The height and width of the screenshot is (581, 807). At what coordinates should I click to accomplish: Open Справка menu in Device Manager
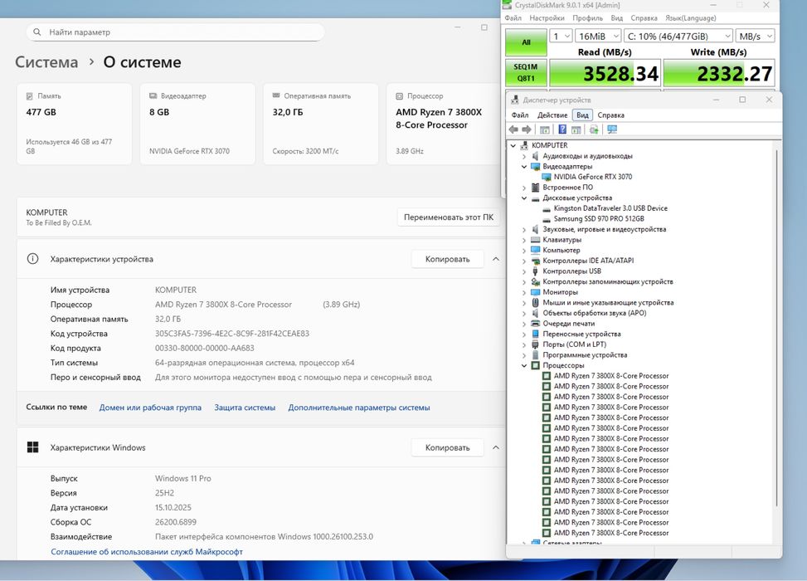(611, 115)
